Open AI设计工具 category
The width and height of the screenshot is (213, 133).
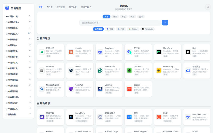coord(18,63)
